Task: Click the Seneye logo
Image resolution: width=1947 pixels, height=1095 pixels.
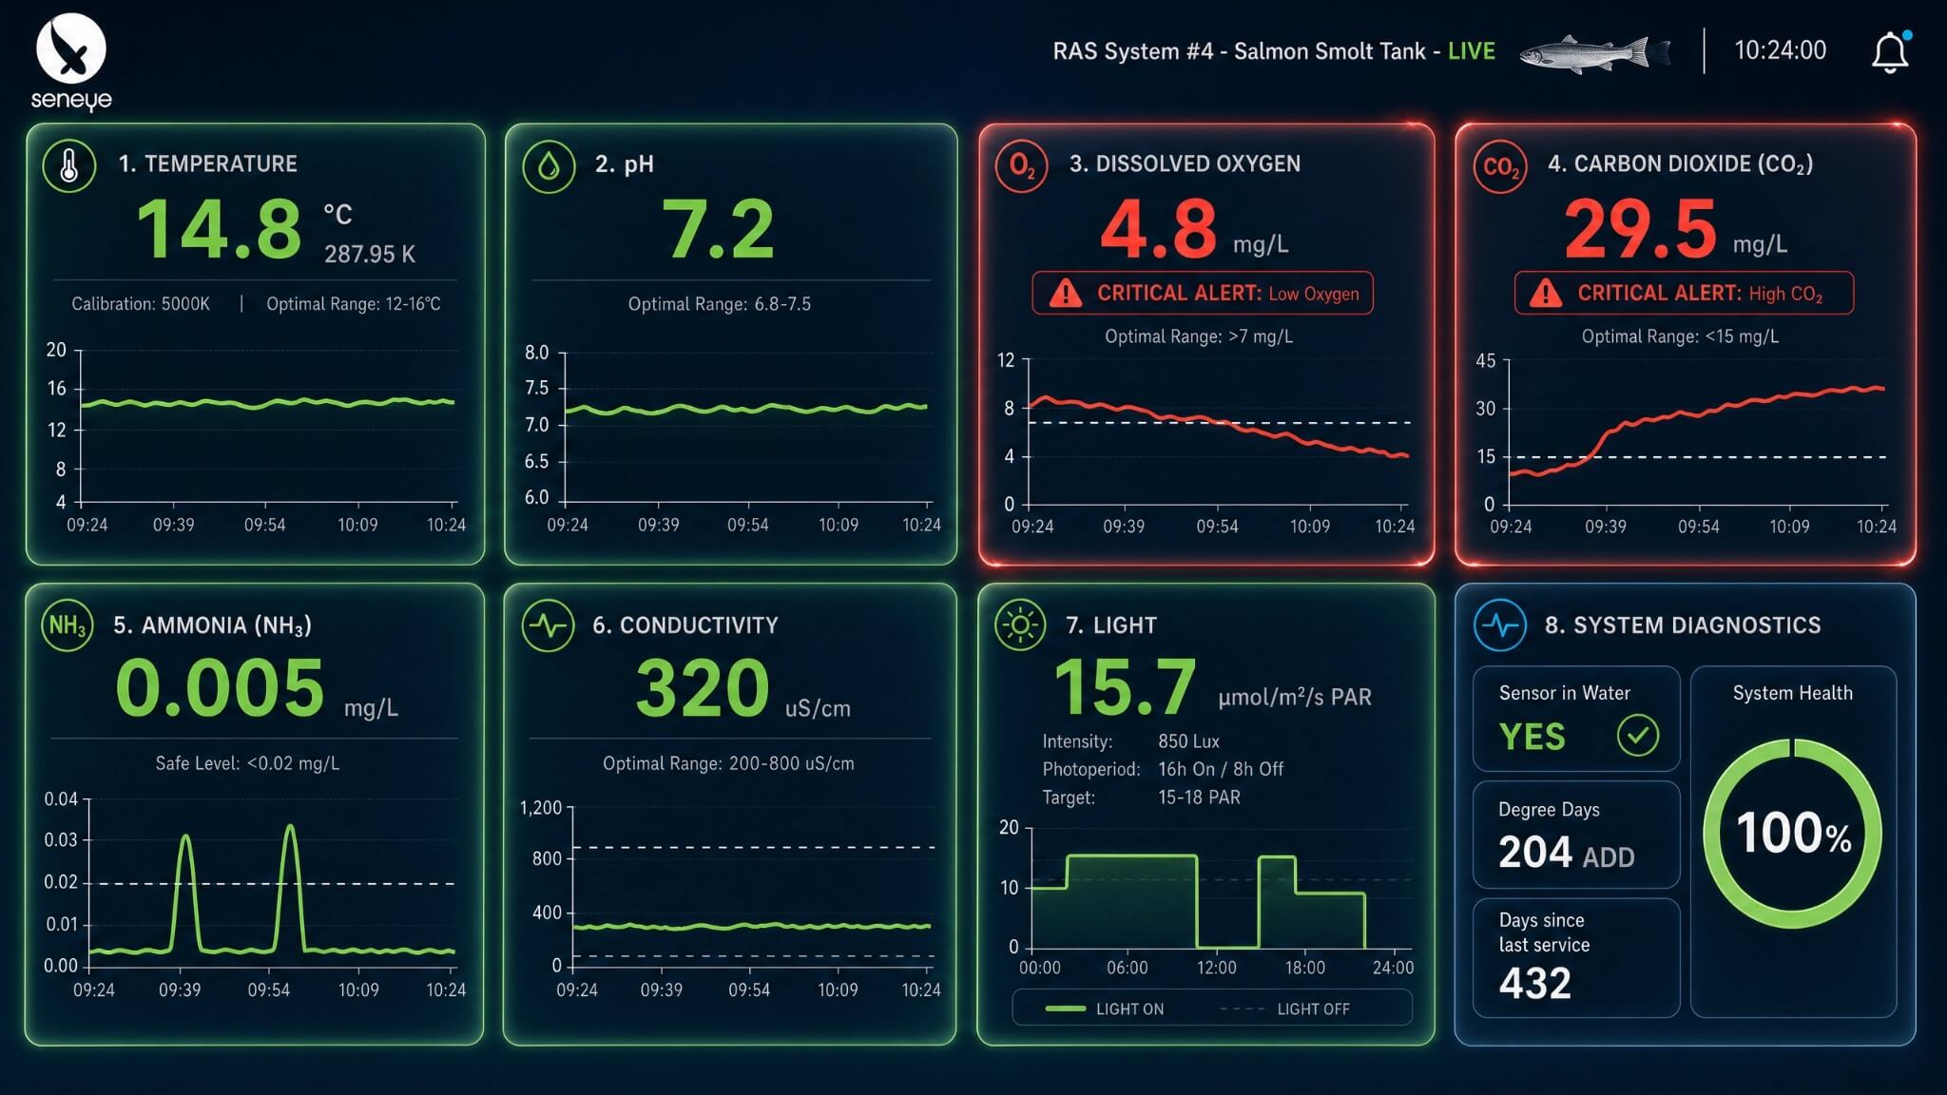Action: [x=71, y=62]
